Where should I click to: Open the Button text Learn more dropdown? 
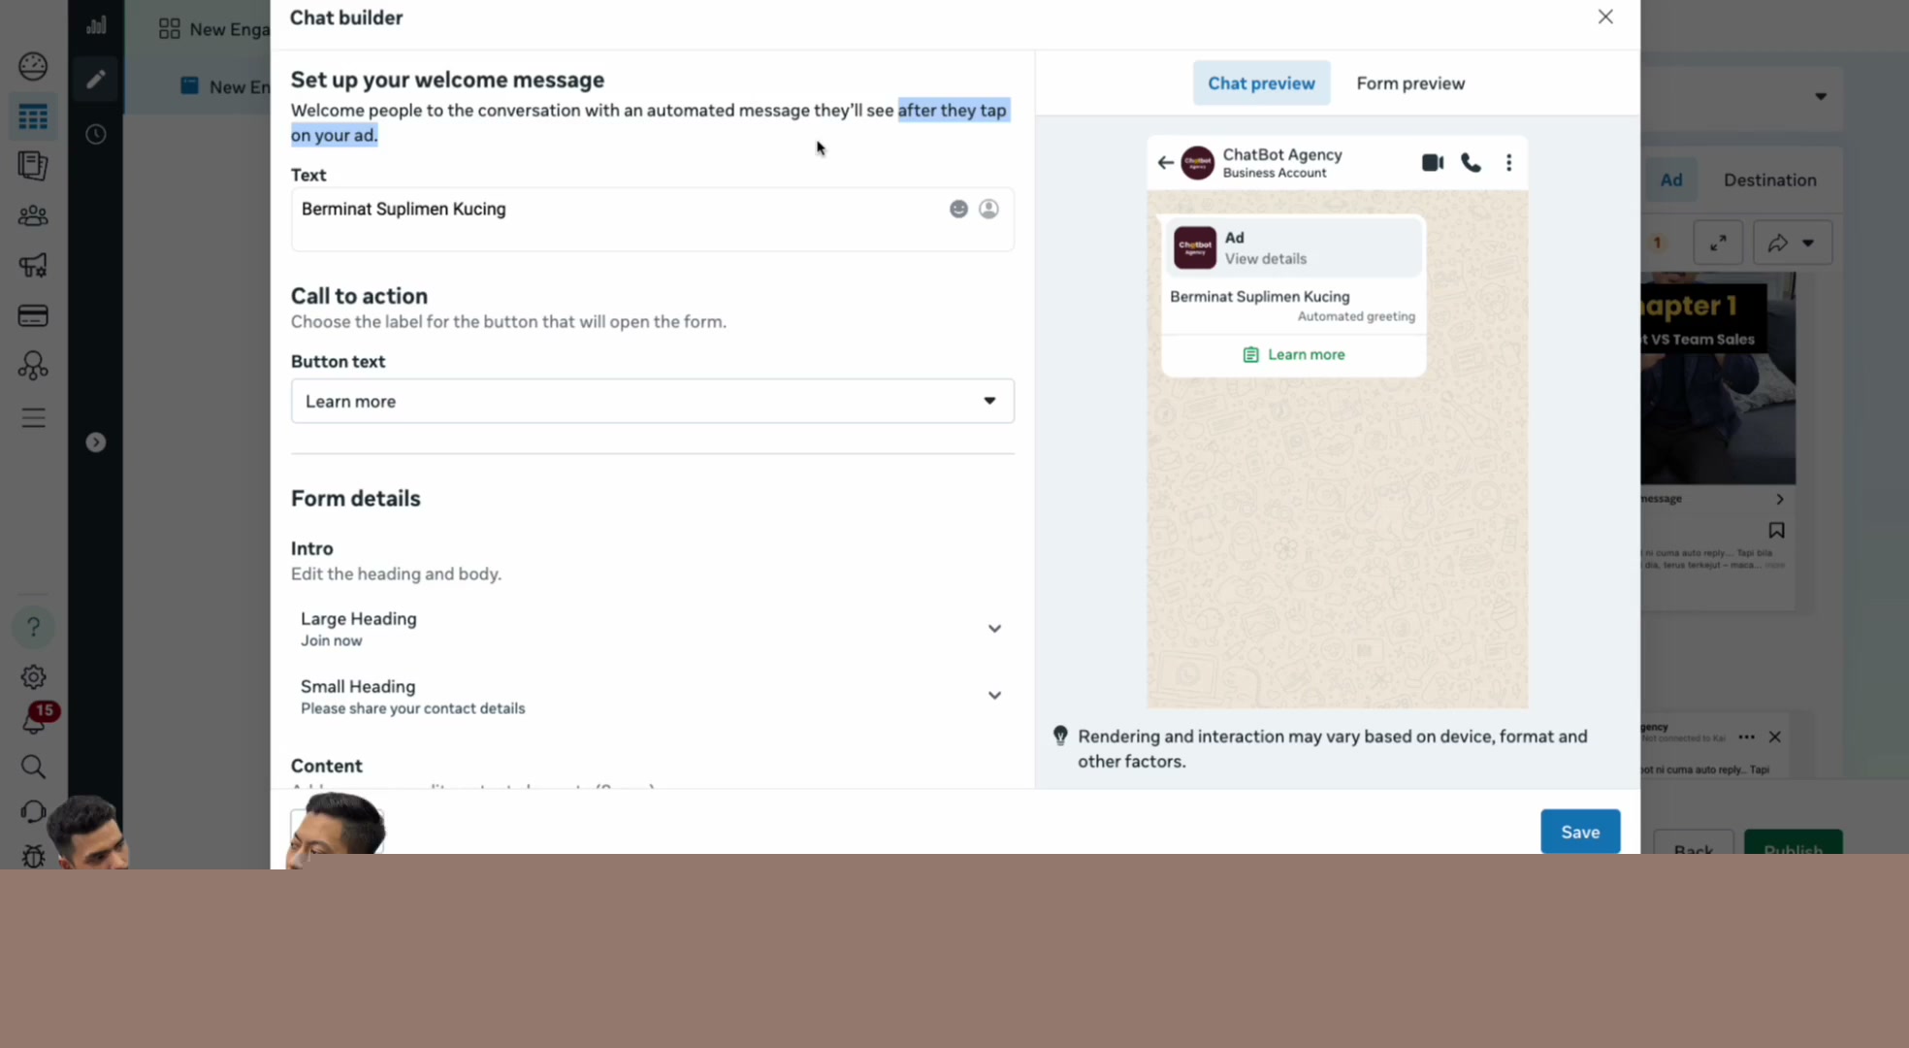[x=652, y=401]
